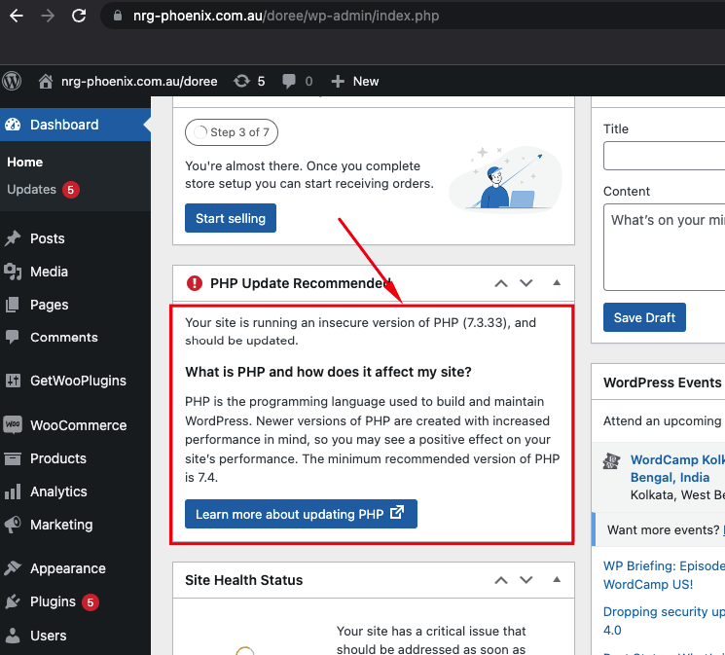Image resolution: width=725 pixels, height=655 pixels.
Task: Open the New content menu
Action: point(366,82)
